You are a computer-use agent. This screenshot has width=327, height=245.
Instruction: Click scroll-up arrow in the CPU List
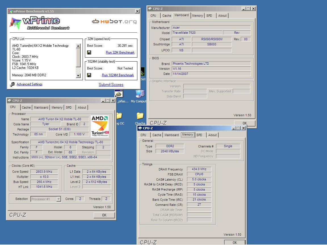[x=78, y=46]
